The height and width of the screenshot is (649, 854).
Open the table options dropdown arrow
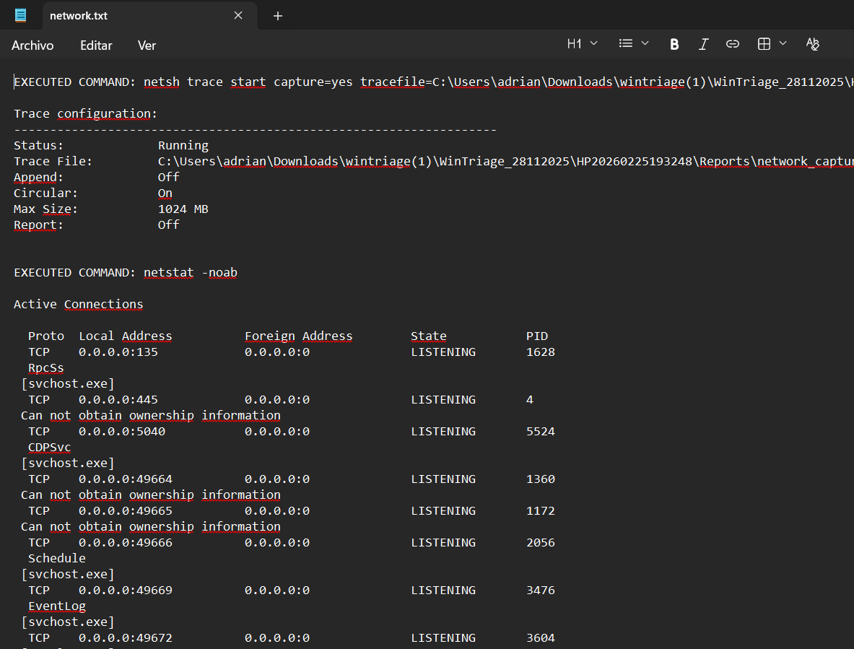coord(783,44)
